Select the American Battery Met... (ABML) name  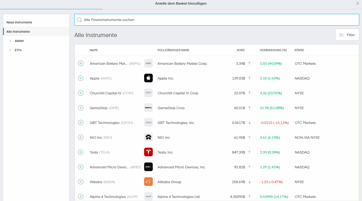pos(115,64)
